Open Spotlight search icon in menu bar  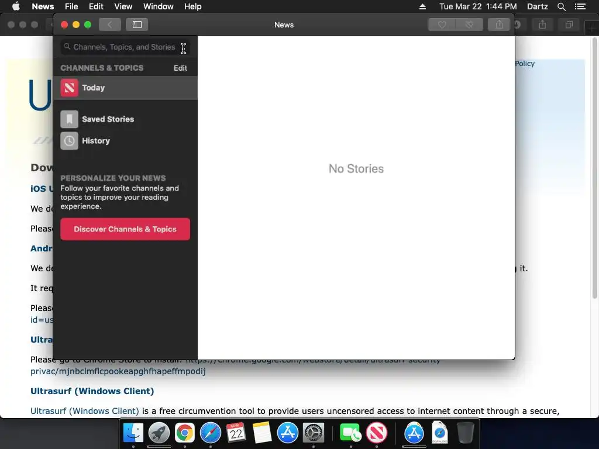coord(561,6)
